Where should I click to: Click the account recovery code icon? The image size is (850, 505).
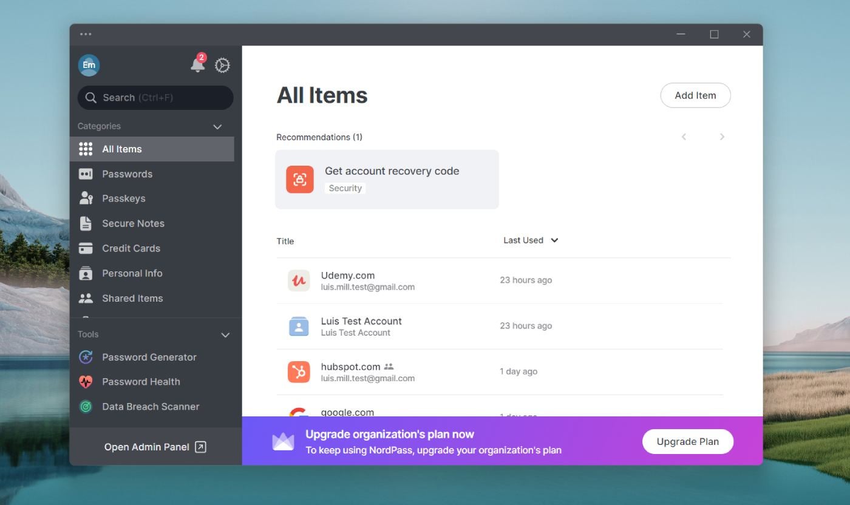pyautogui.click(x=300, y=179)
